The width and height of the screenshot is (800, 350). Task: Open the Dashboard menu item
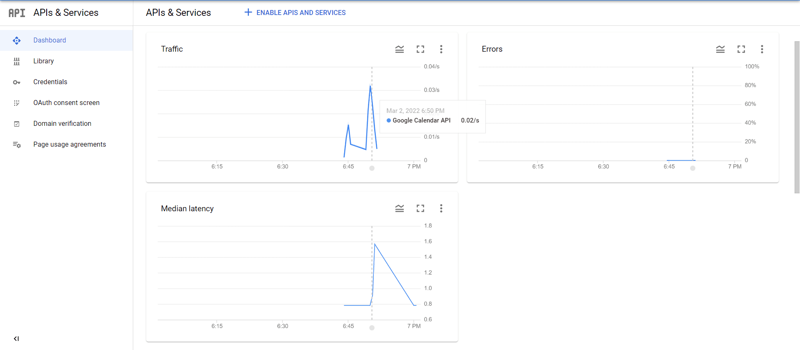pyautogui.click(x=50, y=40)
